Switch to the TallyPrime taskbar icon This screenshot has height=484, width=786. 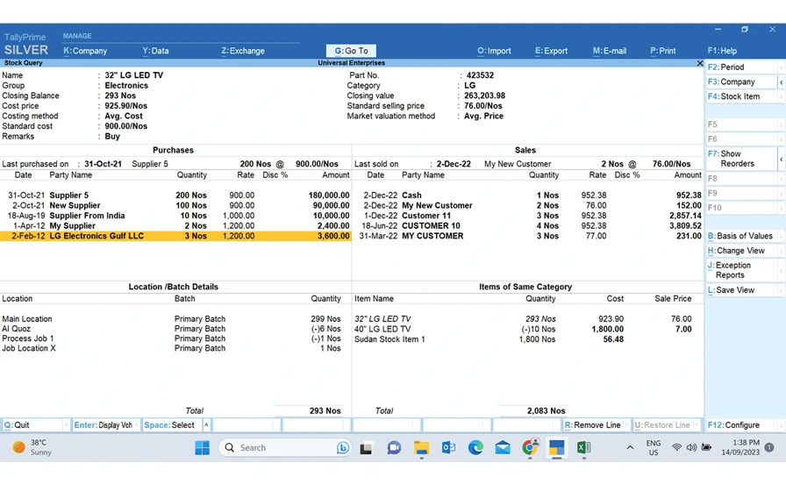coord(556,447)
